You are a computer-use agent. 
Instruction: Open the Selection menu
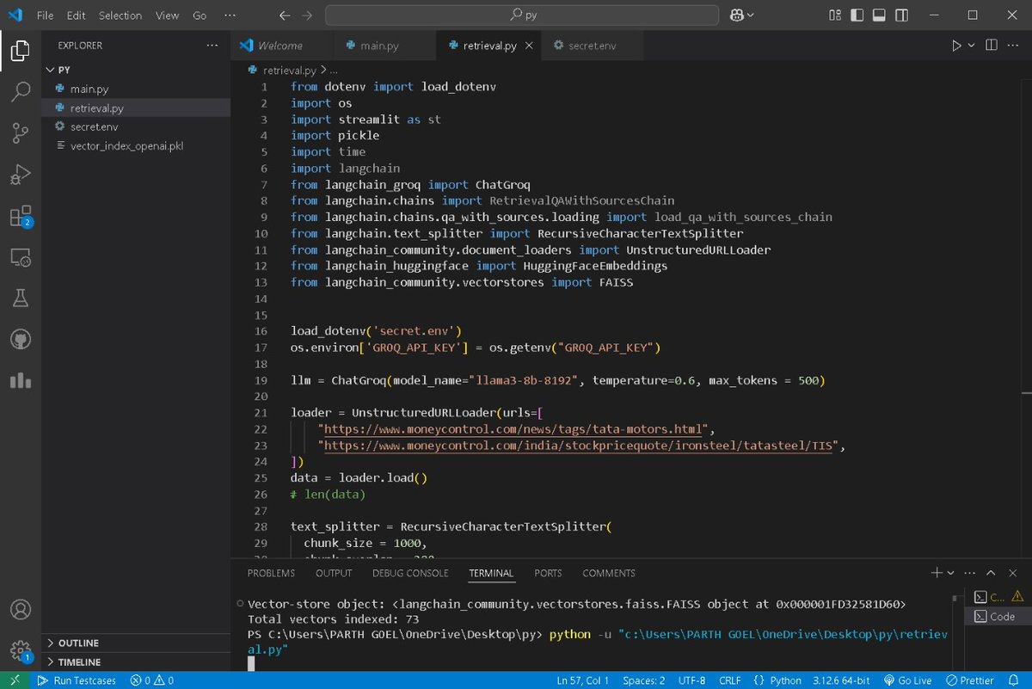coord(120,15)
